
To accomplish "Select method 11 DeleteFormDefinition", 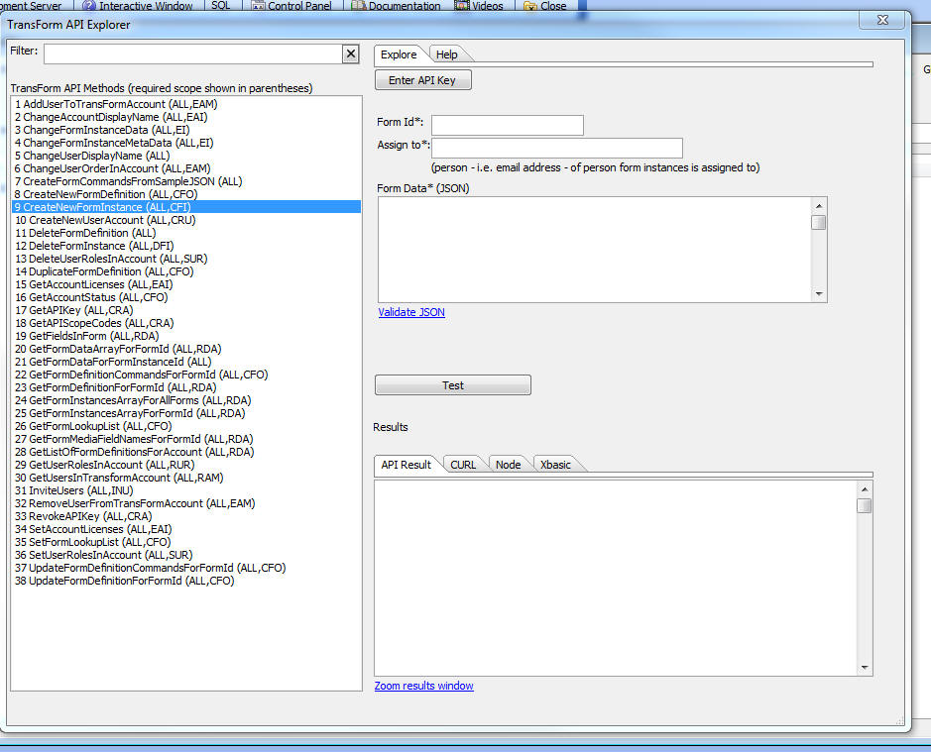I will (185, 233).
